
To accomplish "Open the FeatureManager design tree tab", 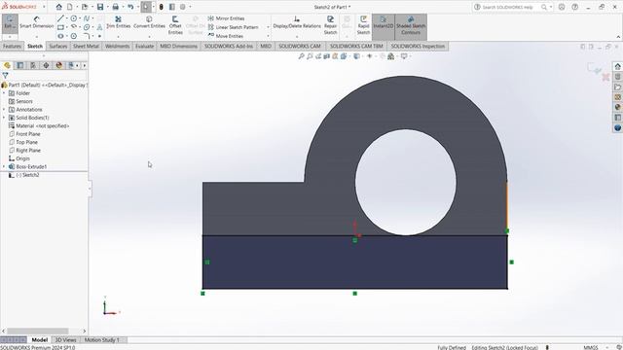I will click(x=7, y=65).
